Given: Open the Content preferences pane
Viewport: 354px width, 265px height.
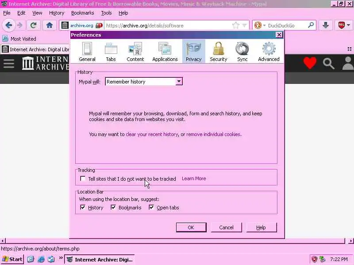Looking at the screenshot, I should (135, 52).
